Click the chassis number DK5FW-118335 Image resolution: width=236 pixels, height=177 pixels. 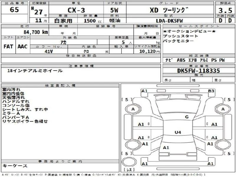pyautogui.click(x=199, y=71)
